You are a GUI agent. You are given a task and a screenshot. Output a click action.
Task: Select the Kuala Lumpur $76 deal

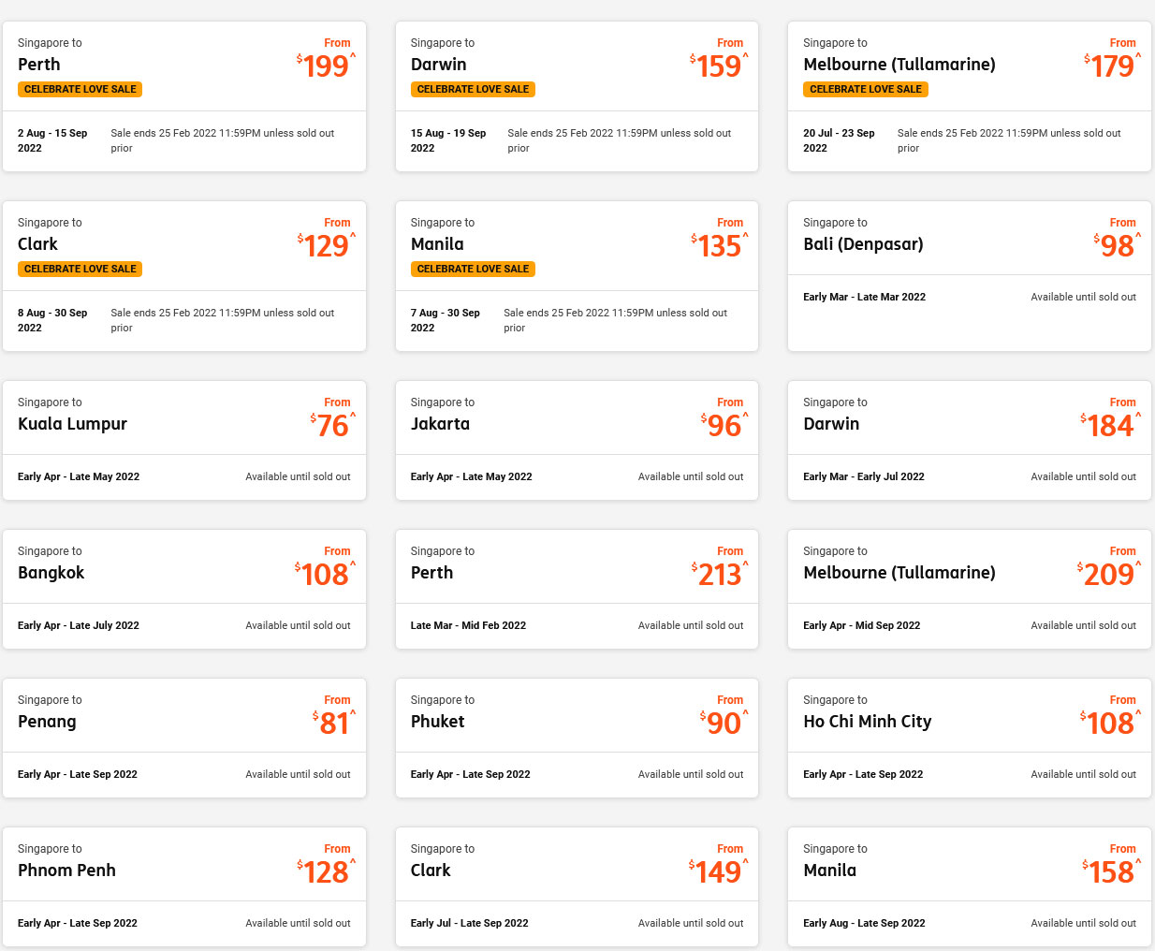tap(184, 440)
